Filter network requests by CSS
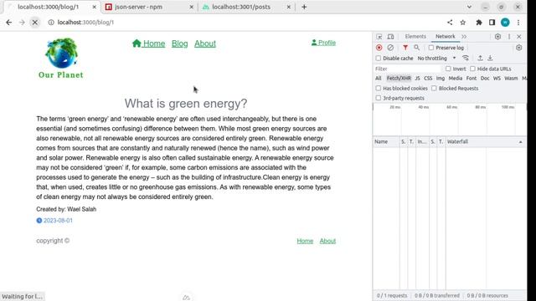The height and width of the screenshot is (301, 536). click(x=428, y=78)
